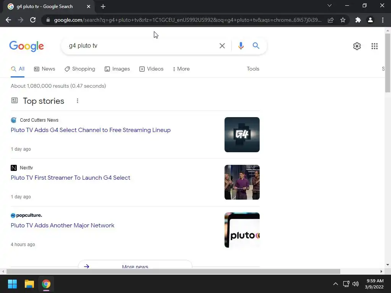Image resolution: width=391 pixels, height=293 pixels.
Task: Close the g4 pluto tv tab
Action: pos(89,6)
